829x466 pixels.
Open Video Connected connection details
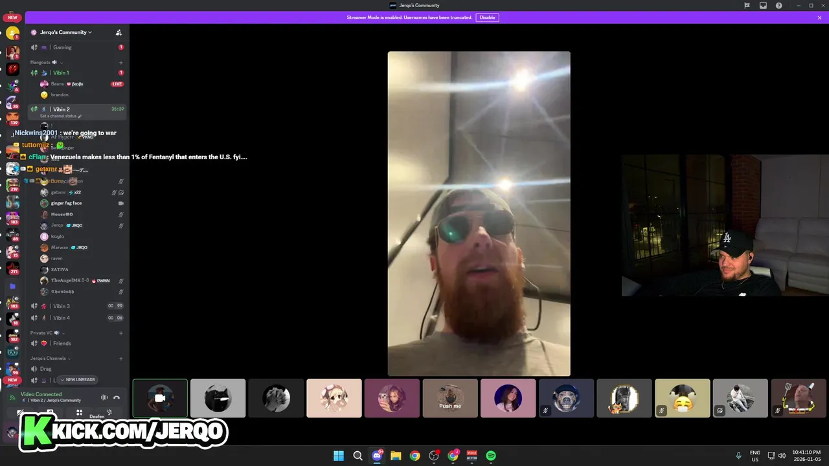pyautogui.click(x=41, y=394)
